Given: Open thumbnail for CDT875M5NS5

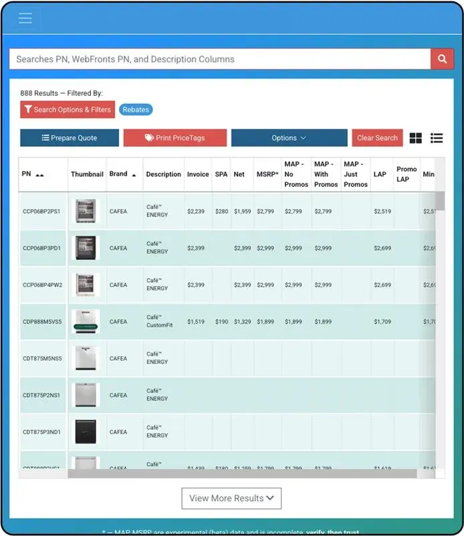Looking at the screenshot, I should point(86,358).
